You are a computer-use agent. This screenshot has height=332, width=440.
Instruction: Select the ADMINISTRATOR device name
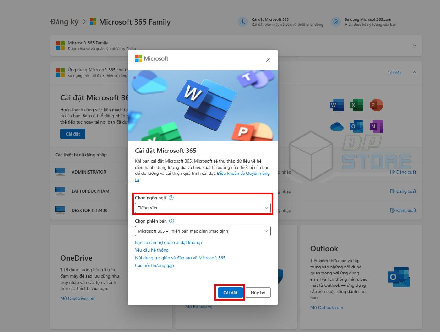(89, 172)
